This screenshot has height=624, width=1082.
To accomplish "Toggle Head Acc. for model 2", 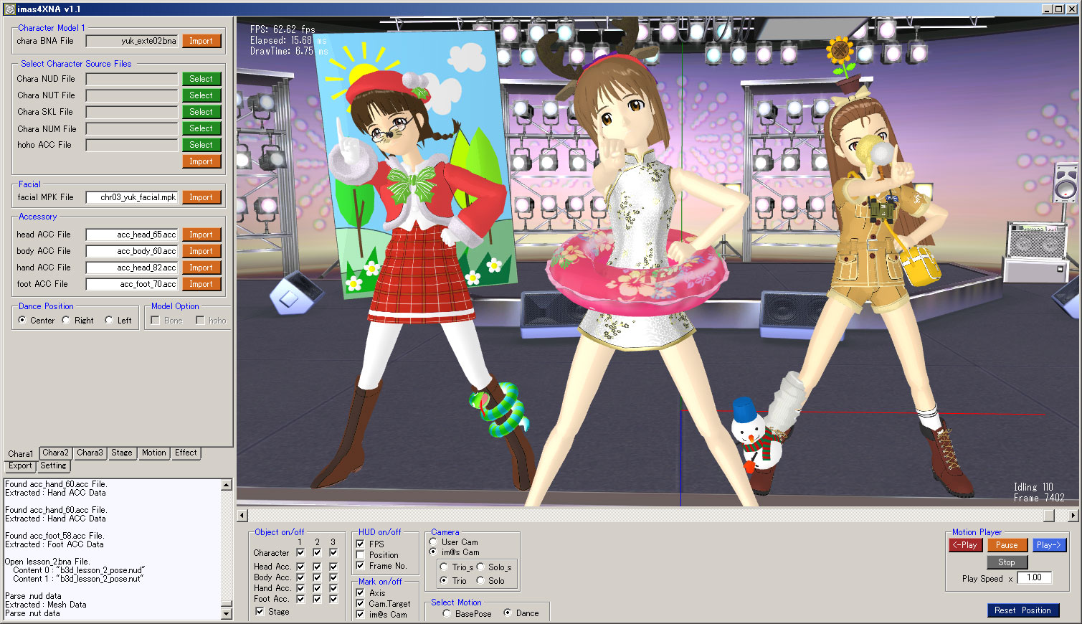I will (x=317, y=567).
